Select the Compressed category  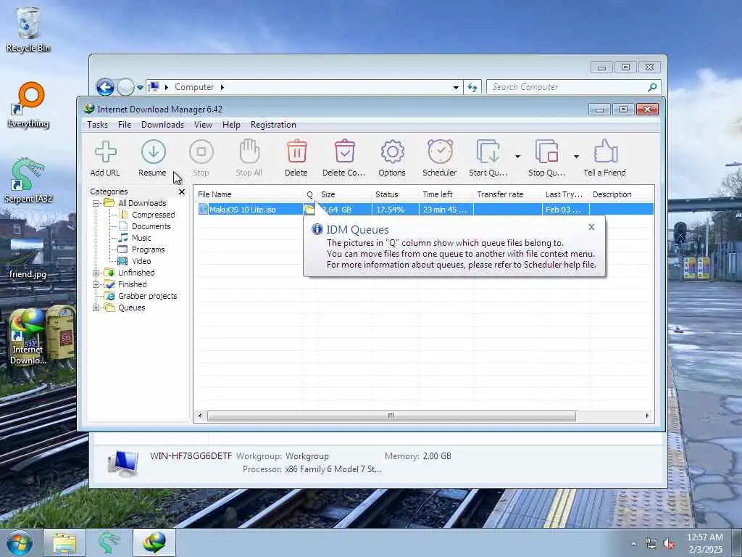point(153,215)
